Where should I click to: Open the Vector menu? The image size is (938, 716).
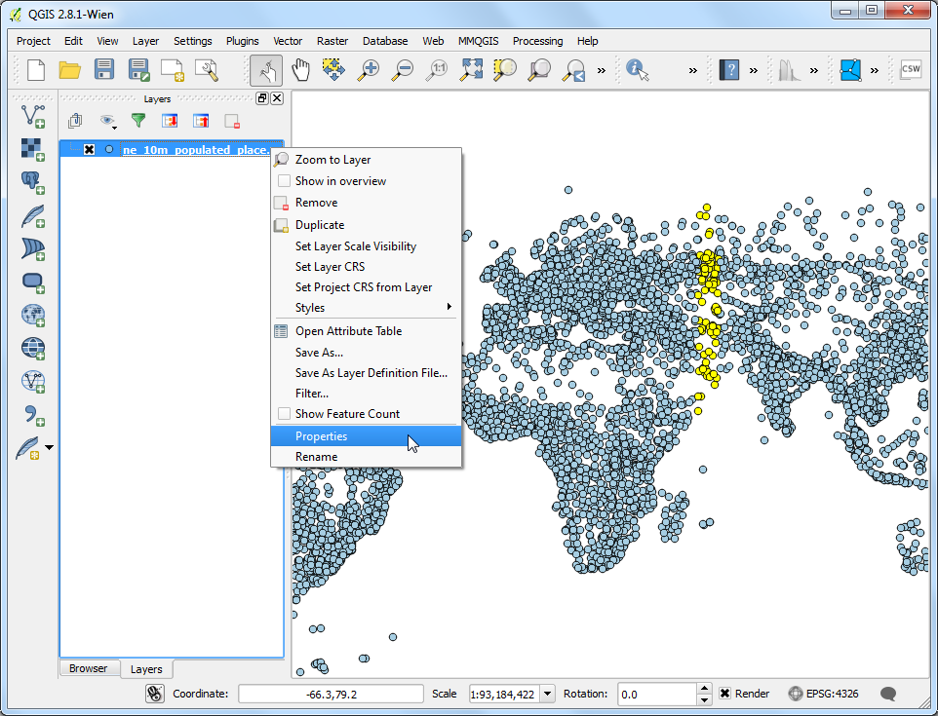pyautogui.click(x=288, y=41)
